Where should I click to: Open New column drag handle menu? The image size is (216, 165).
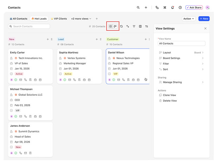point(52,39)
